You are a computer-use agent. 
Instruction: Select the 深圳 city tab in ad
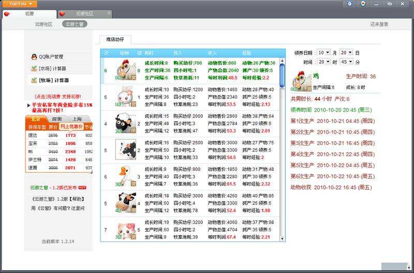click(57, 119)
